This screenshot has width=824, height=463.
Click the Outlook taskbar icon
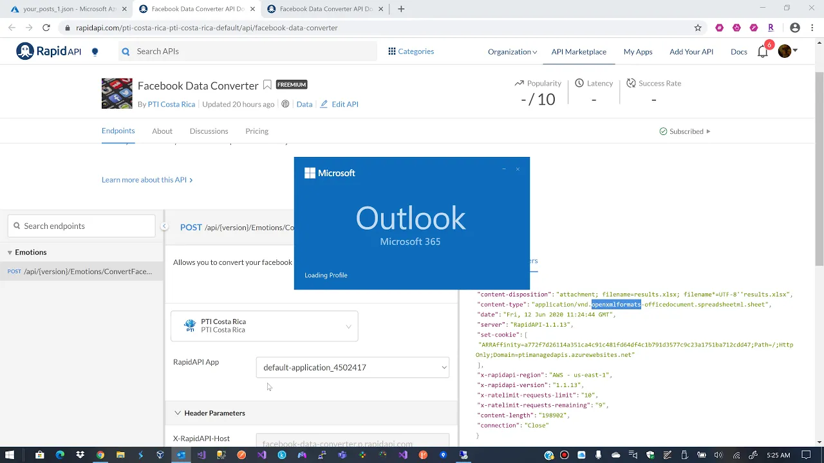(181, 455)
